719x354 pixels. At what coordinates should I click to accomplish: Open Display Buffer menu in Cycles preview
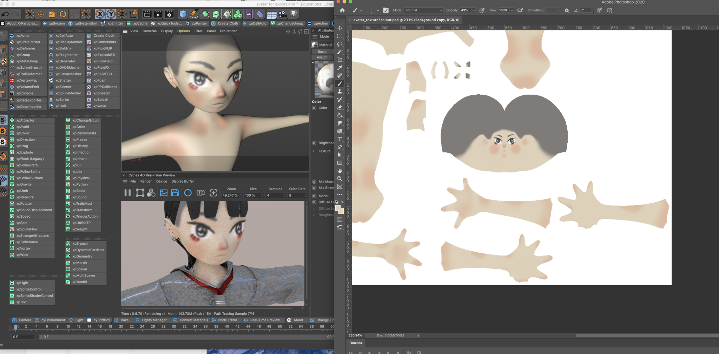[x=183, y=182]
